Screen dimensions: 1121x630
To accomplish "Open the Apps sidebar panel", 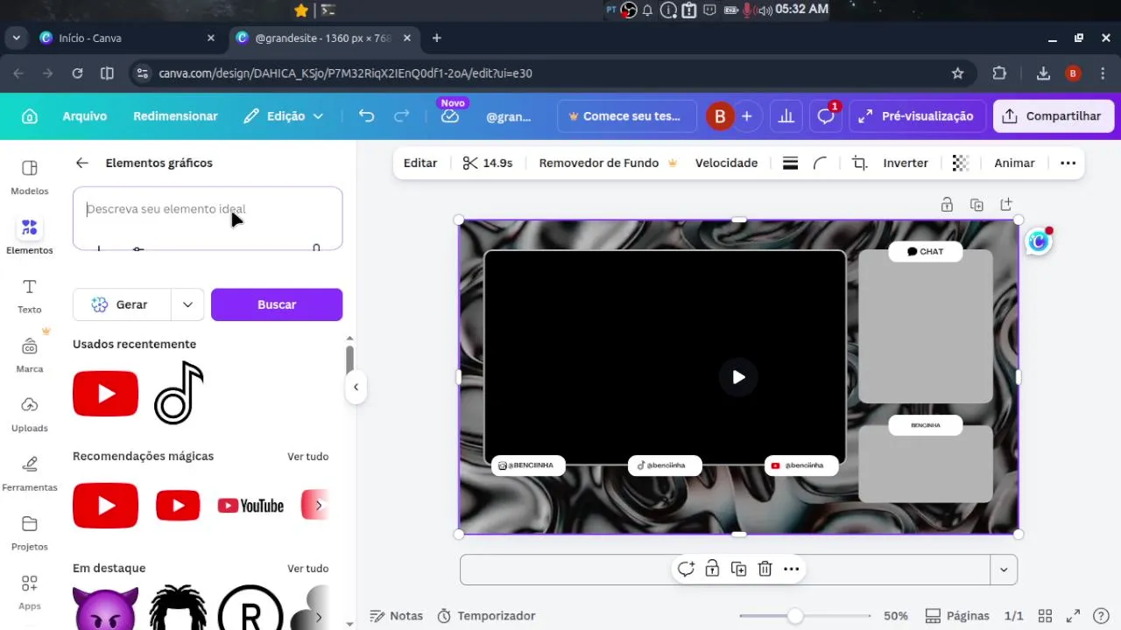I will pyautogui.click(x=30, y=592).
